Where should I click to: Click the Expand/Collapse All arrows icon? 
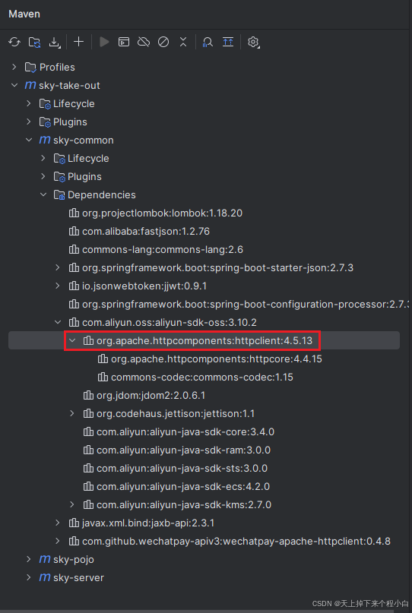click(x=183, y=42)
